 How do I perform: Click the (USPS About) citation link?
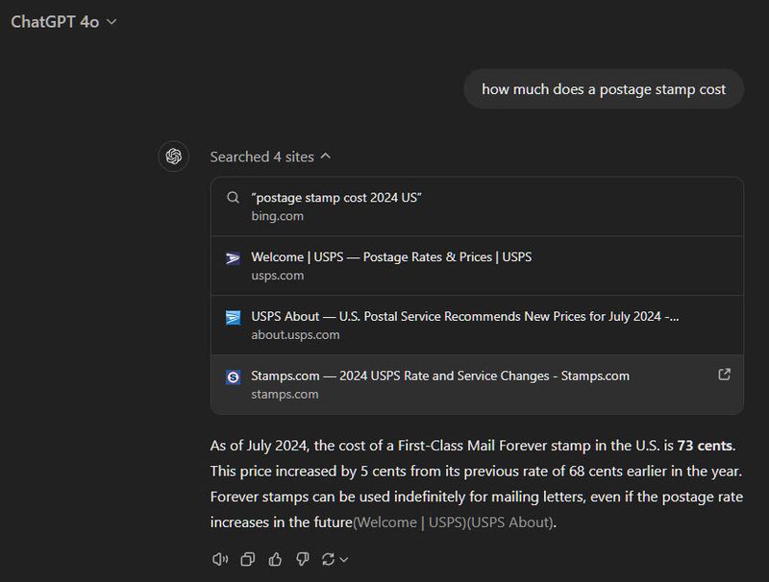tap(510, 522)
